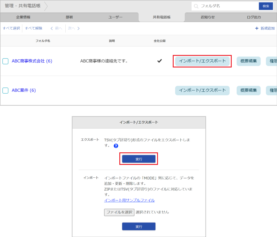Check the checkbox for ABC商事株式会社 row
The width and height of the screenshot is (277, 237).
5,61
